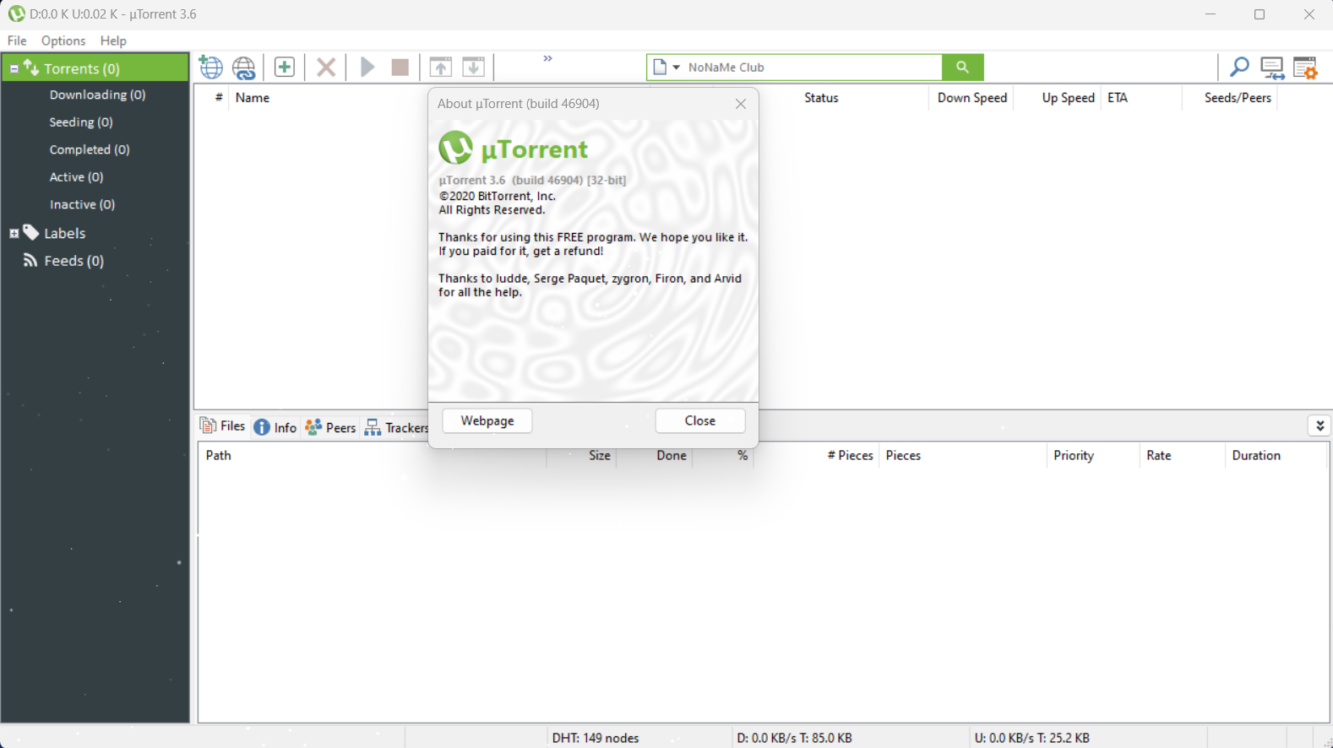Select Torrents (0) in sidebar
This screenshot has height=748, width=1333.
point(82,68)
